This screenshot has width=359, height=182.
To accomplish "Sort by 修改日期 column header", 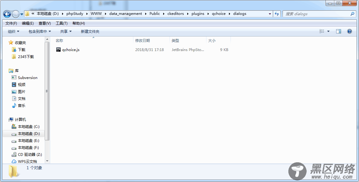I will [143, 40].
